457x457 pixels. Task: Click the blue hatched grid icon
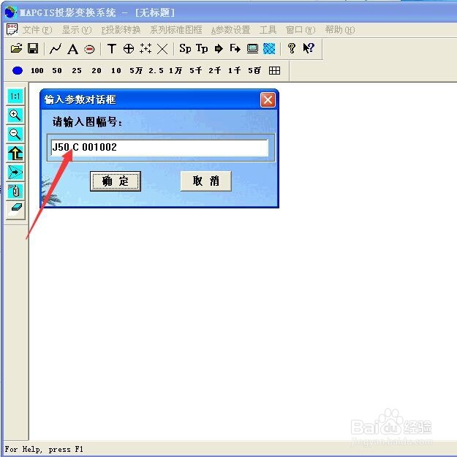coord(269,49)
